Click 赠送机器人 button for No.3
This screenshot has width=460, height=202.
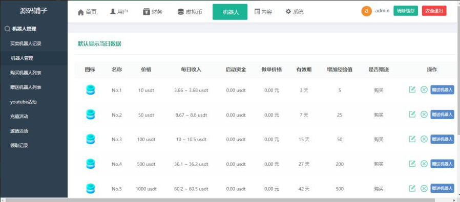tap(442, 139)
